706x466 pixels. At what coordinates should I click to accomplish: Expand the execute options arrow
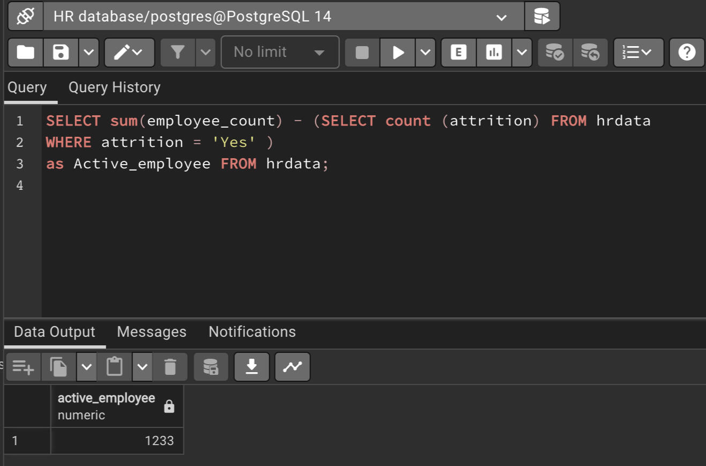point(425,52)
